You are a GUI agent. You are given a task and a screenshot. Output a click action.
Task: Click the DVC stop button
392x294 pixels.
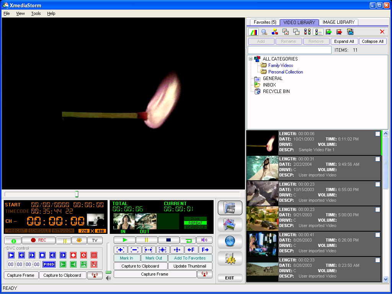[x=42, y=255]
